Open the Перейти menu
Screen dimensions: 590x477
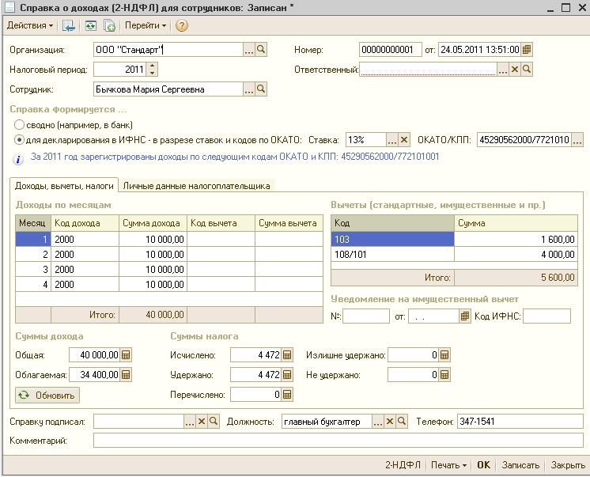[x=146, y=25]
